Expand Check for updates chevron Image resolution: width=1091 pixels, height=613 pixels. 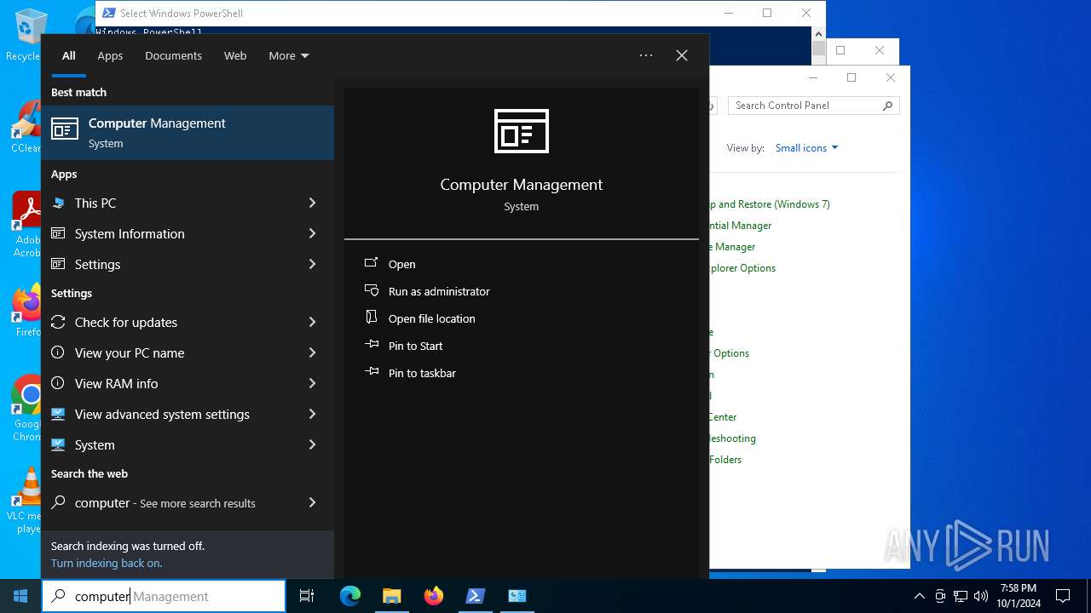312,322
